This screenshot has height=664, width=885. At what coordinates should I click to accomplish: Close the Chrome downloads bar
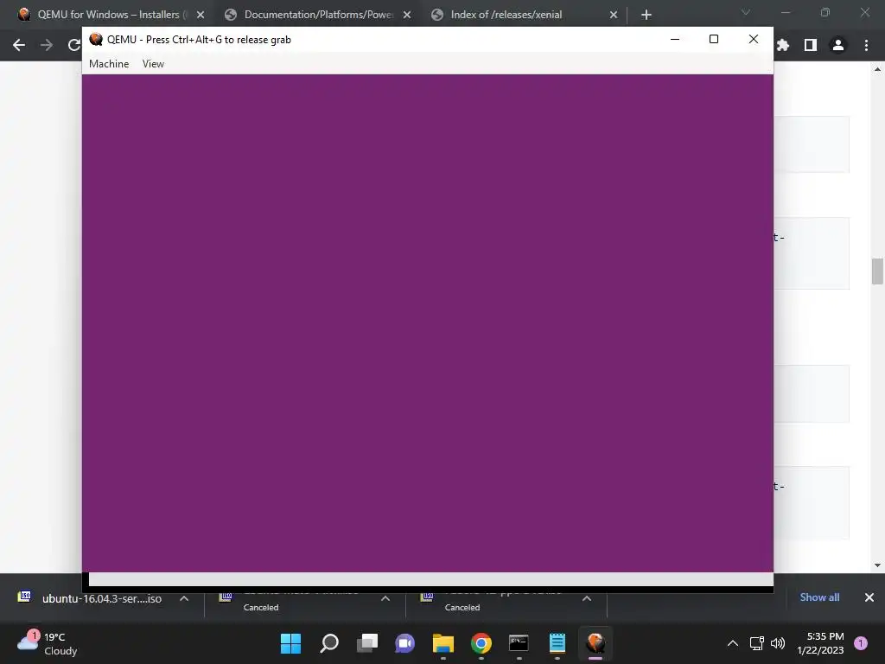[x=869, y=597]
